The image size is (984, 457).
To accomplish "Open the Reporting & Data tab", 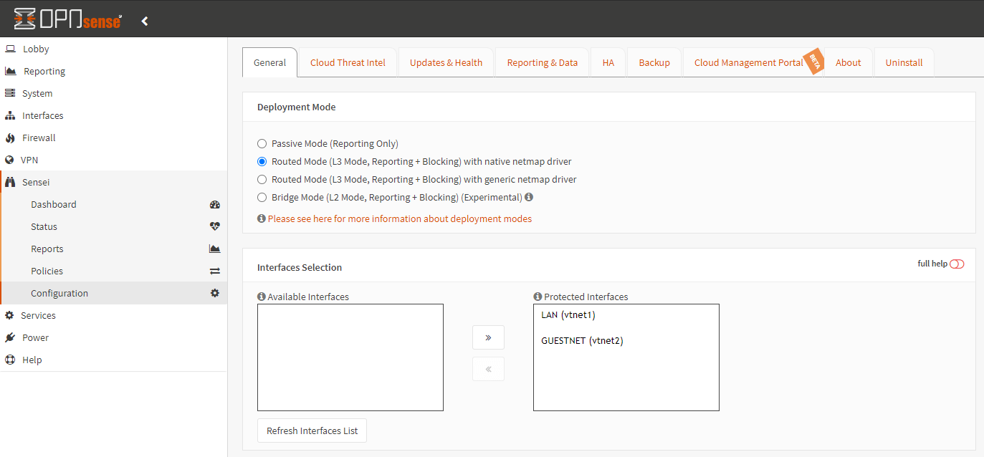I will 542,62.
